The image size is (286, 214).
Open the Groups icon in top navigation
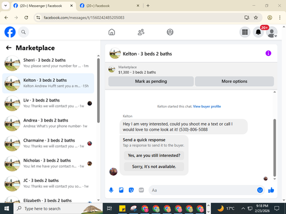tap(170, 32)
